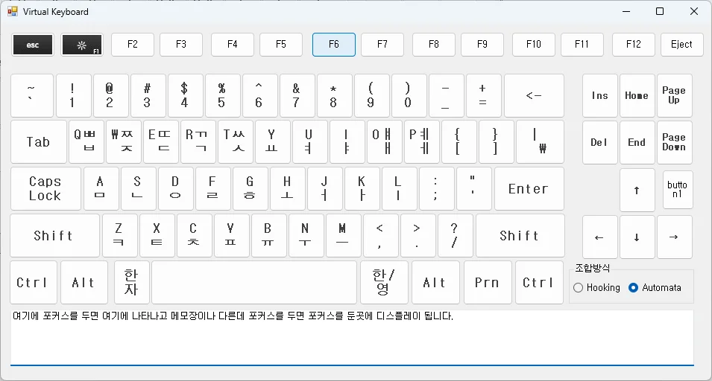Click the Virtual Keyboard title bar icon

click(x=12, y=11)
